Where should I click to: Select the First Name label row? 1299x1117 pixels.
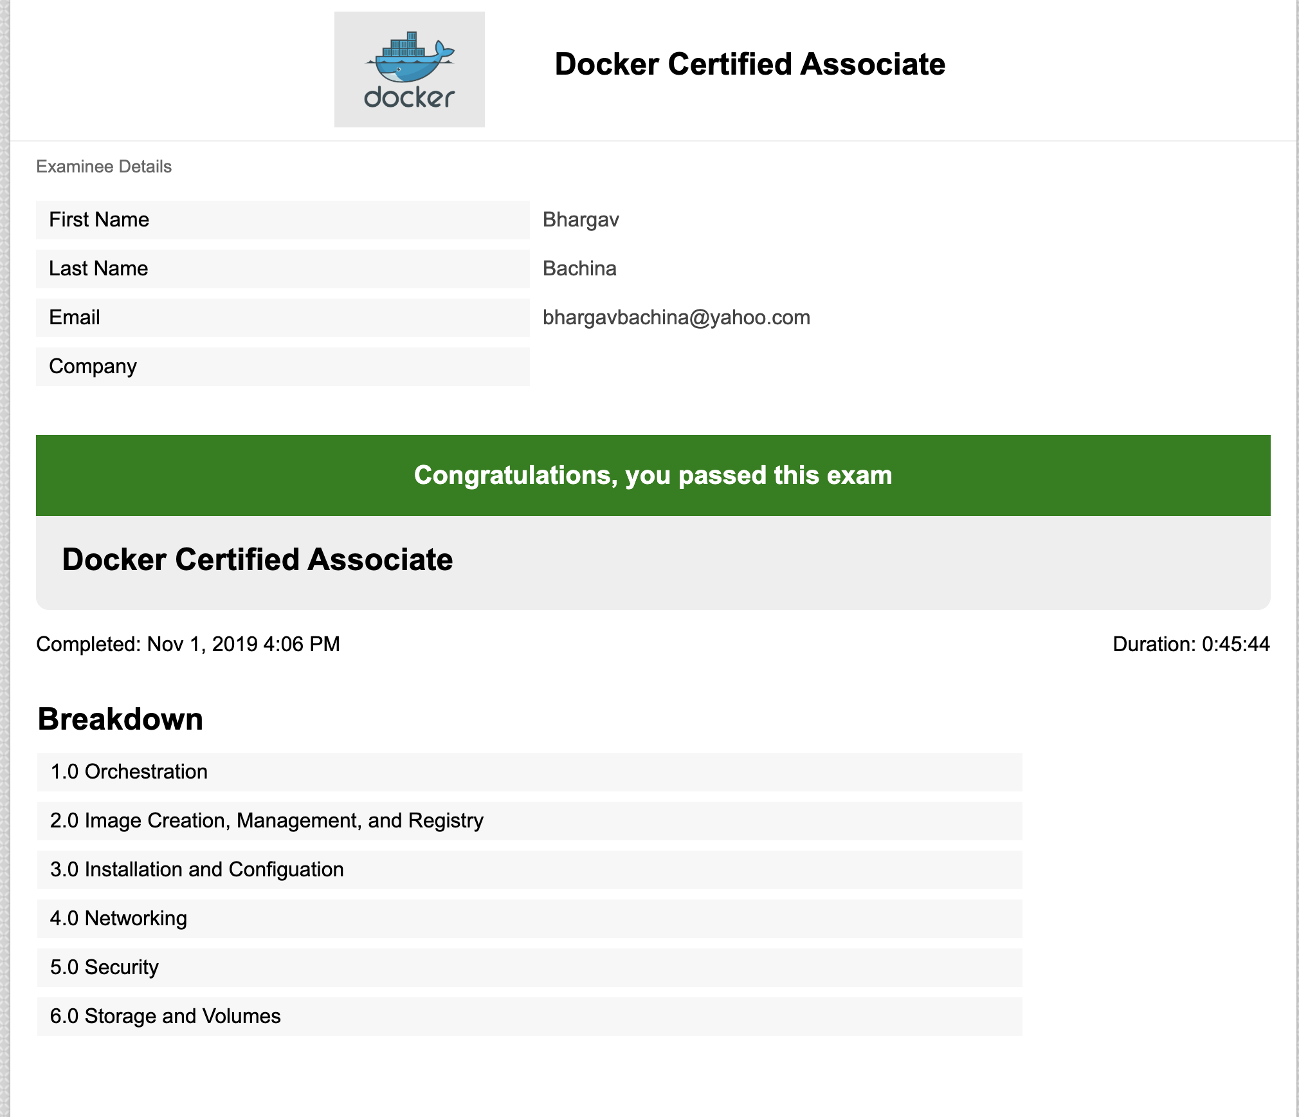tap(282, 220)
